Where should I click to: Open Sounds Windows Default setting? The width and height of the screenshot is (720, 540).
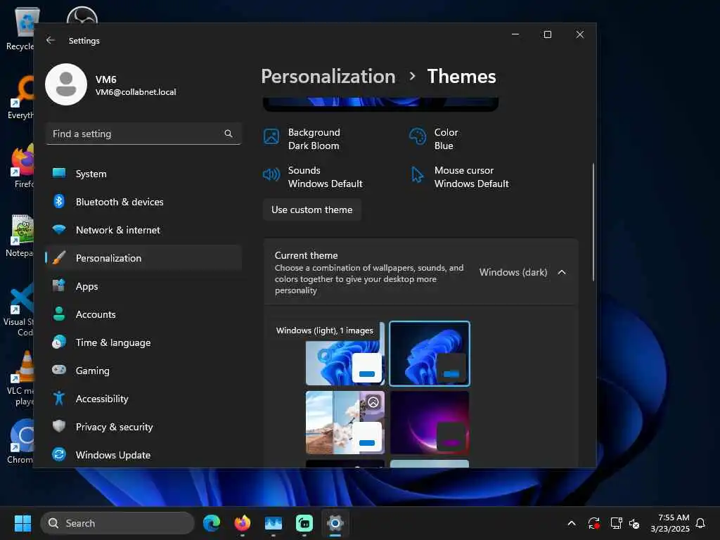coord(313,176)
